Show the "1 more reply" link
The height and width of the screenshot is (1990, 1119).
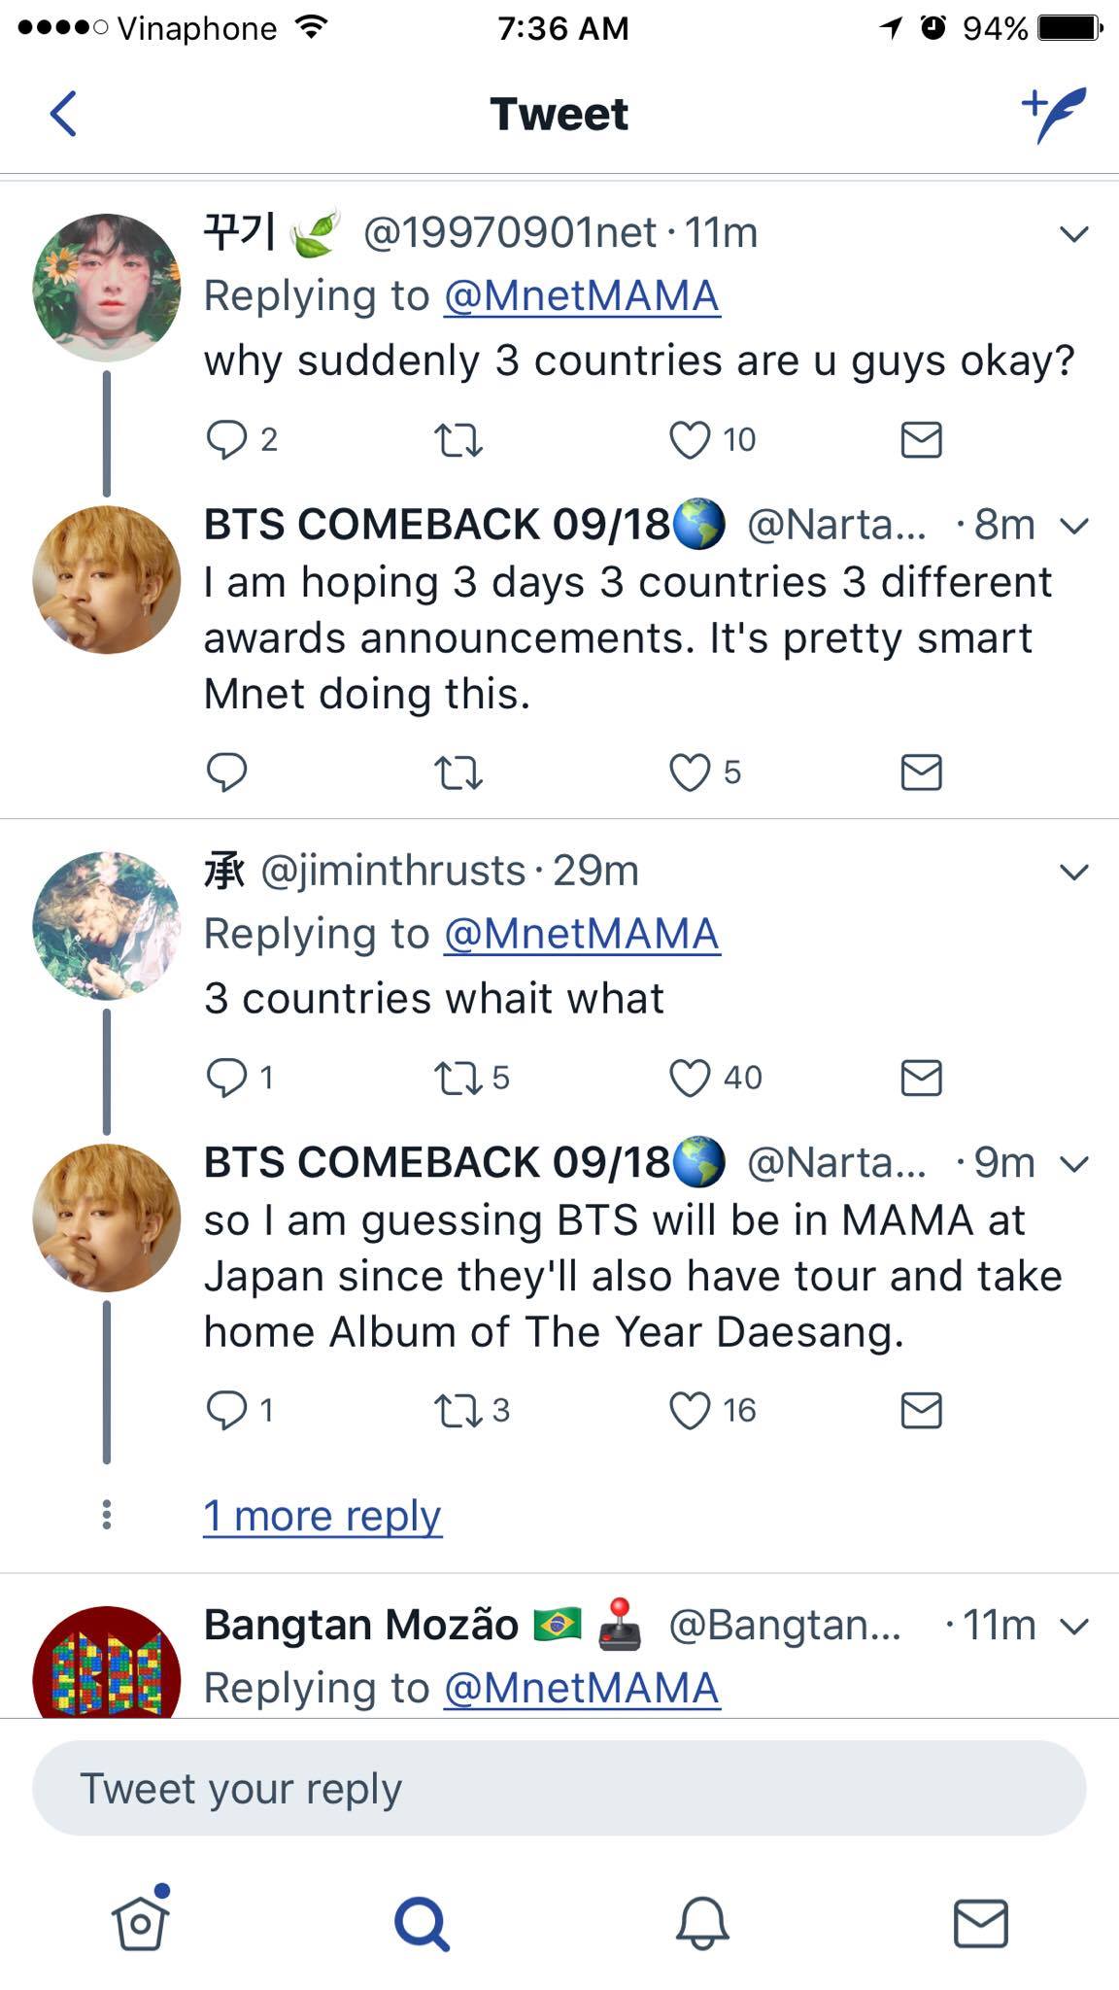pos(322,1516)
